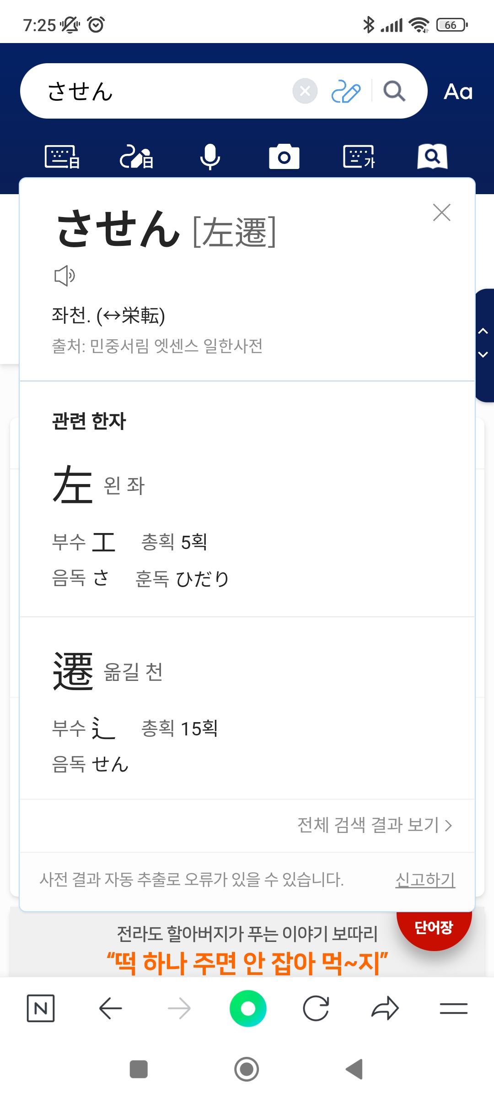
Task: Open the Japanese keyboard input tool
Action: pos(62,157)
